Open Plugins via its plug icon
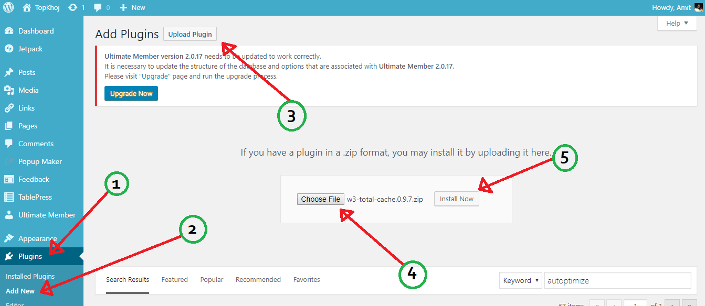This screenshot has width=705, height=306. [x=9, y=256]
